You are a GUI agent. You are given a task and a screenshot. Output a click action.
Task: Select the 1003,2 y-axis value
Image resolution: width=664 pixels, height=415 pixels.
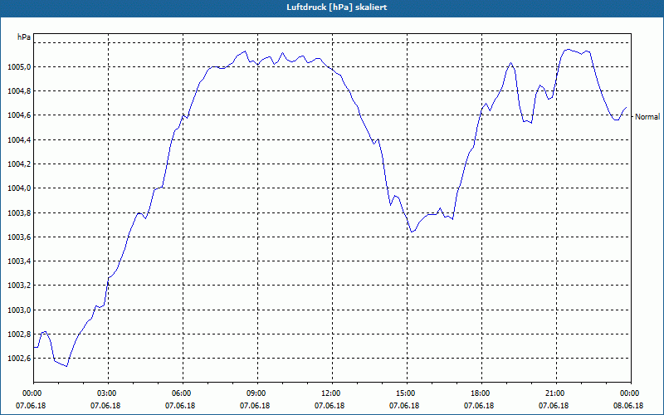(x=19, y=285)
